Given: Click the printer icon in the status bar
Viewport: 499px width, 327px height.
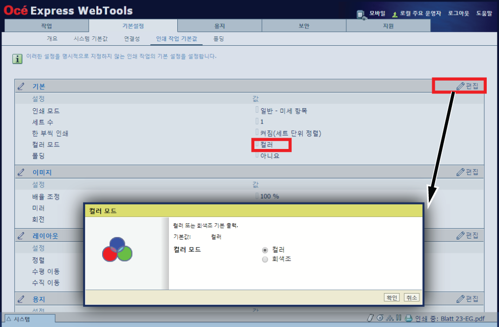Looking at the screenshot, I should point(408,318).
